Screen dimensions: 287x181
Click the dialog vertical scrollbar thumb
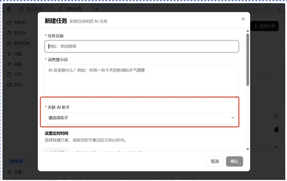(247, 59)
